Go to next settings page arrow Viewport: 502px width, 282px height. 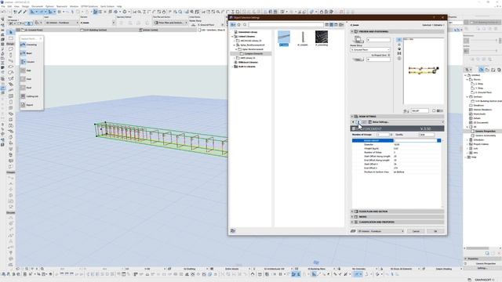[x=359, y=122]
